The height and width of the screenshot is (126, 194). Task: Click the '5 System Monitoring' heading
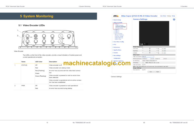click(37, 16)
